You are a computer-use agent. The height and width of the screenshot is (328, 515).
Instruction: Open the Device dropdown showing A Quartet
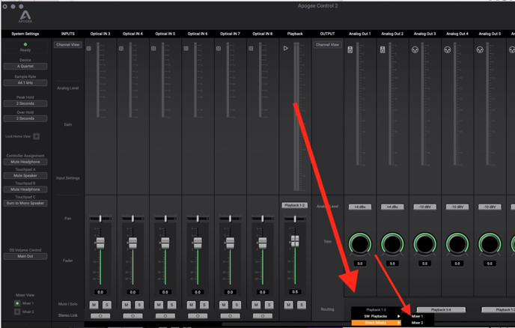(x=25, y=67)
